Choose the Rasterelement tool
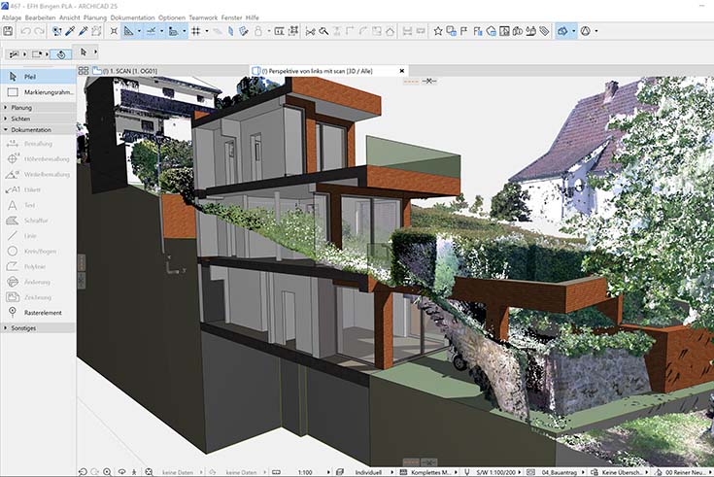Image resolution: width=714 pixels, height=477 pixels. pos(41,313)
